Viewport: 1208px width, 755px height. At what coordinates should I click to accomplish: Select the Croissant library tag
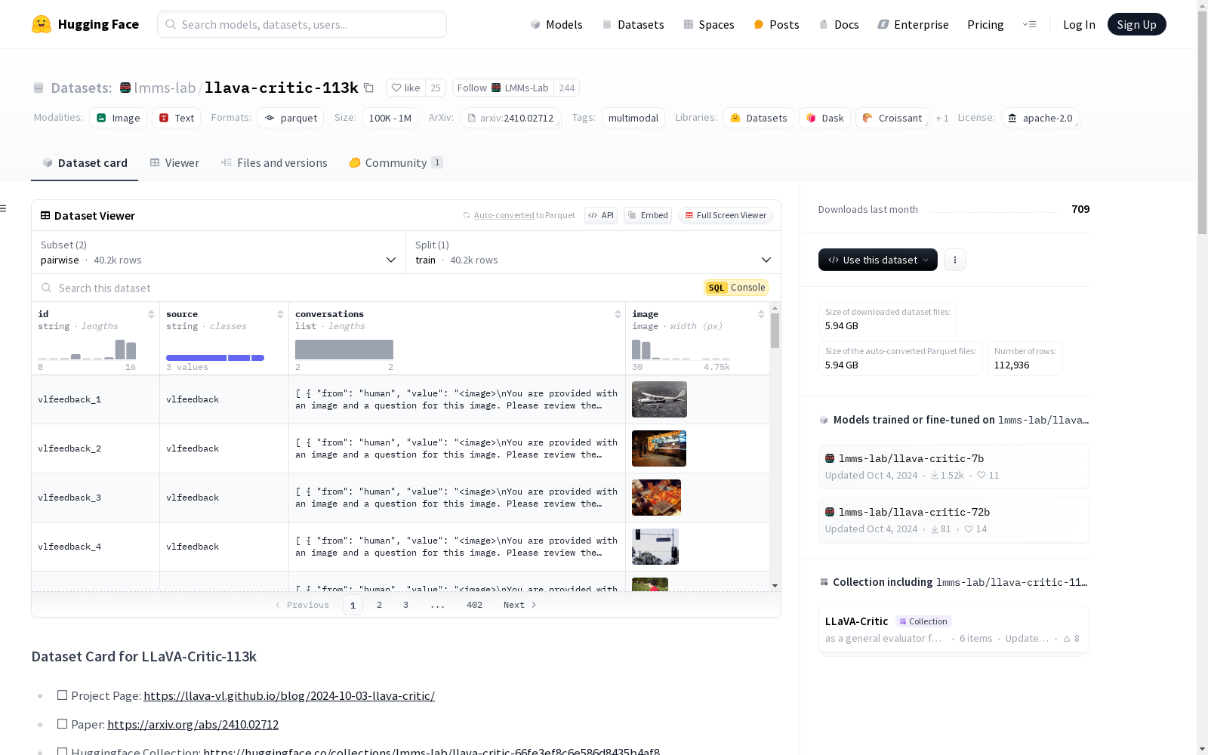[892, 118]
